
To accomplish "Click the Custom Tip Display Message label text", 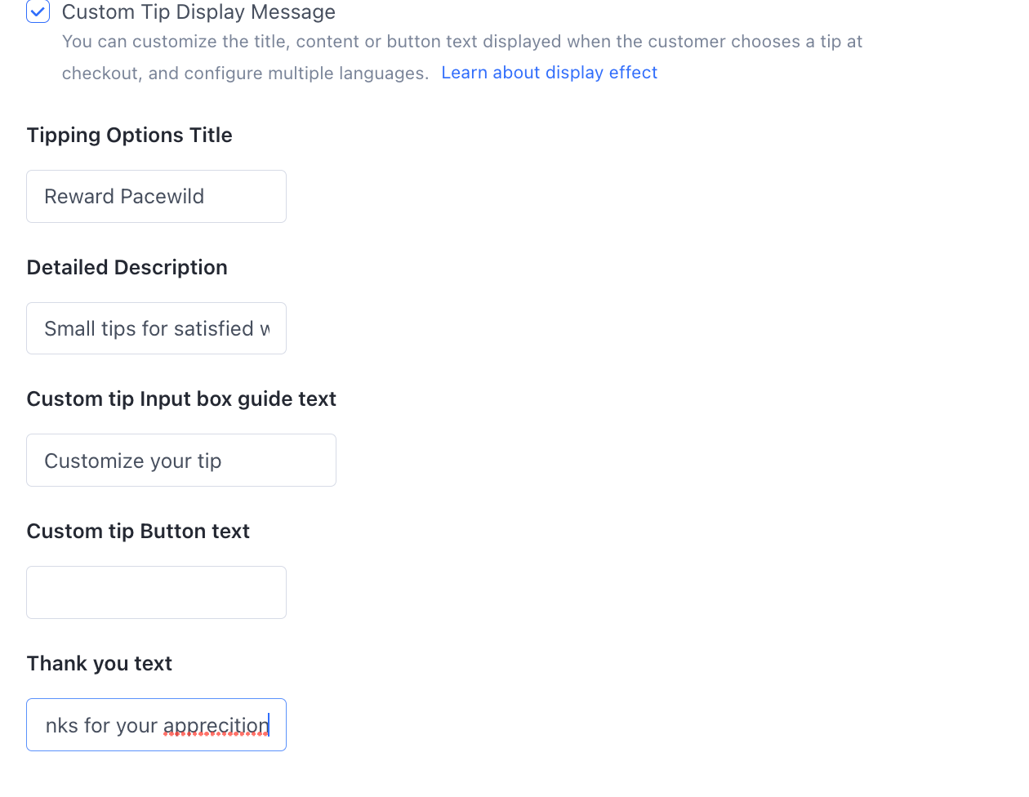I will pyautogui.click(x=198, y=12).
